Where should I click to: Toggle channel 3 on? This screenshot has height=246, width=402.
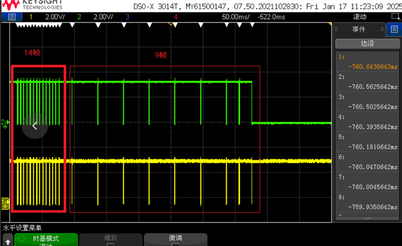click(x=128, y=17)
